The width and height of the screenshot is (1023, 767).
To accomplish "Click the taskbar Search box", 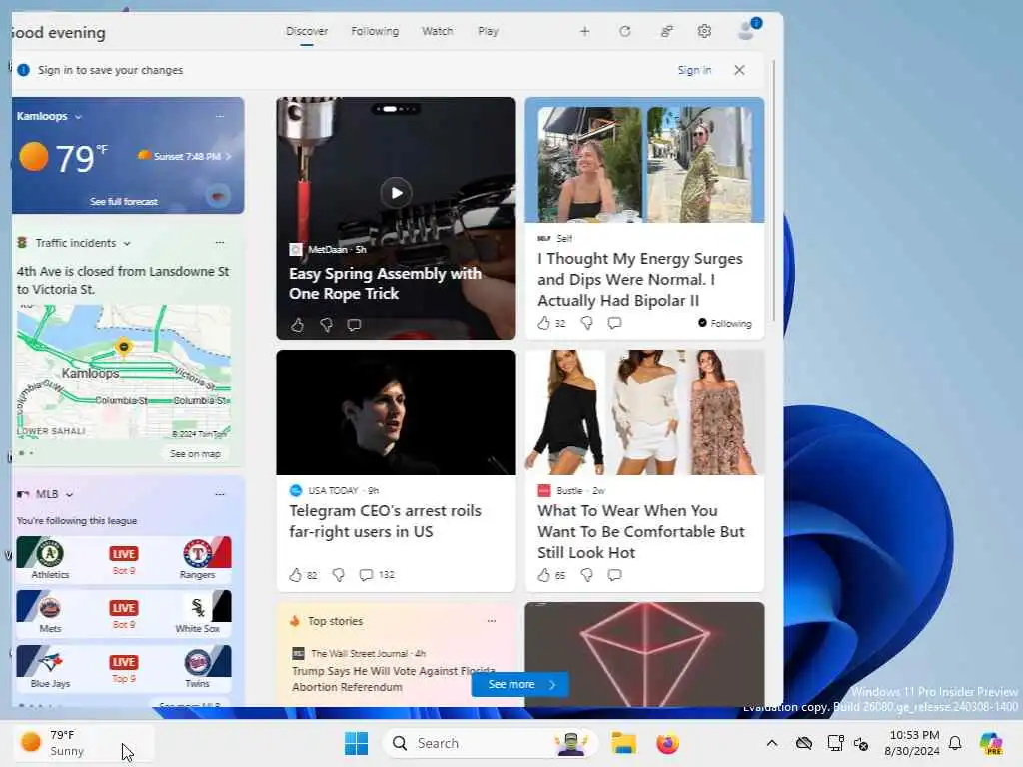I will [x=490, y=743].
